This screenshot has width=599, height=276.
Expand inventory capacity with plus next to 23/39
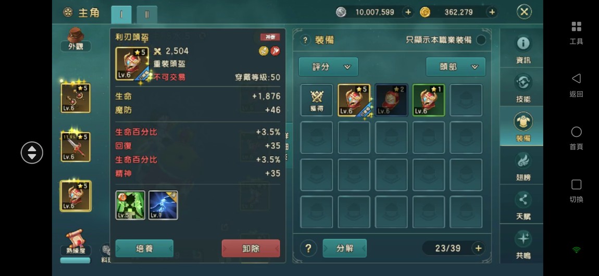(478, 248)
